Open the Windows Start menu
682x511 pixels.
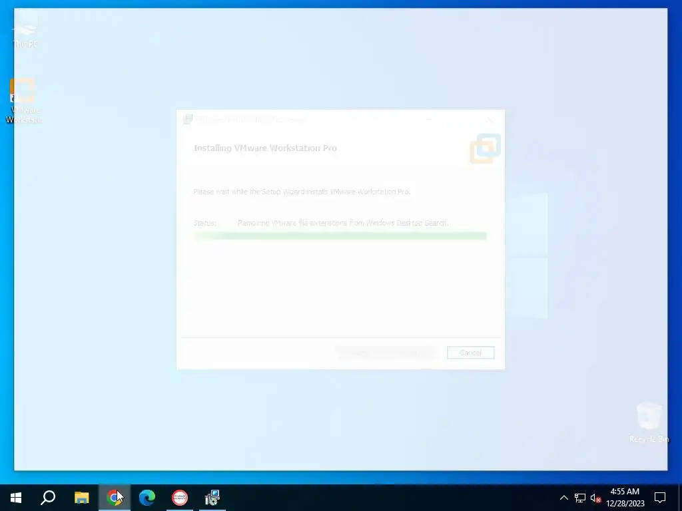point(16,498)
